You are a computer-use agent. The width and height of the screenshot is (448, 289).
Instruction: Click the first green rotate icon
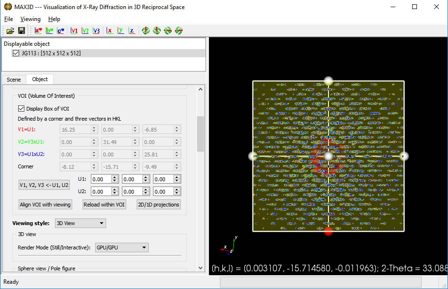[146, 31]
